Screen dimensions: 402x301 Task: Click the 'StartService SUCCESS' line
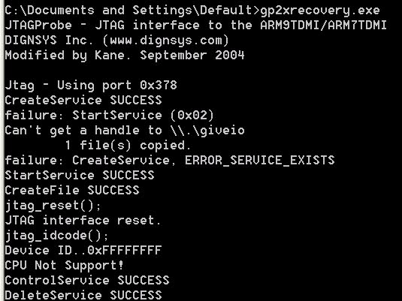click(80, 176)
